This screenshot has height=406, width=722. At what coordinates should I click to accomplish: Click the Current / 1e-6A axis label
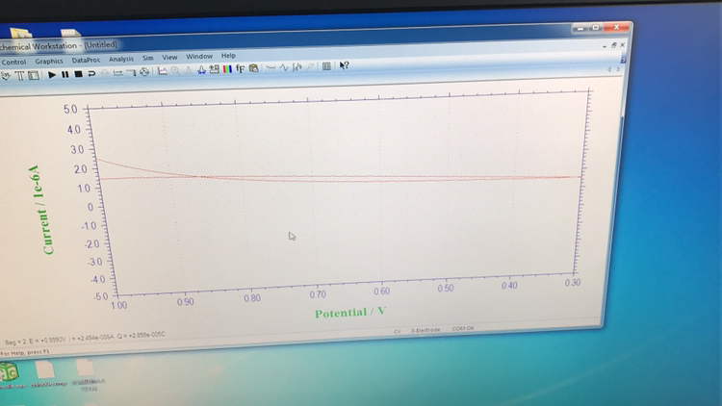click(41, 210)
